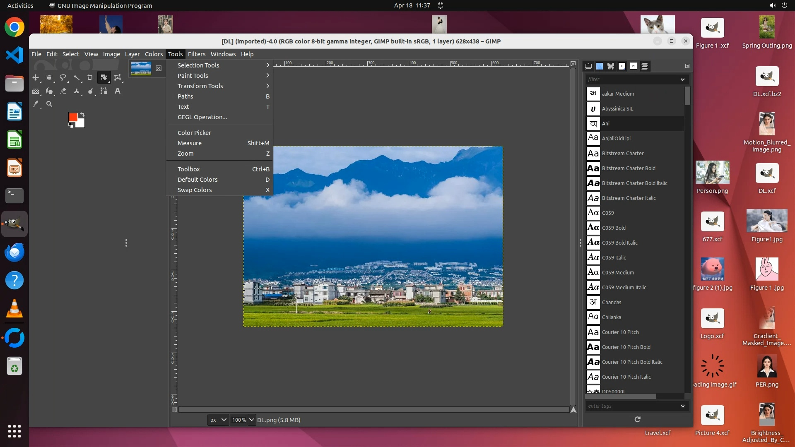Image resolution: width=795 pixels, height=447 pixels.
Task: Select the Crop tool
Action: [x=90, y=77]
